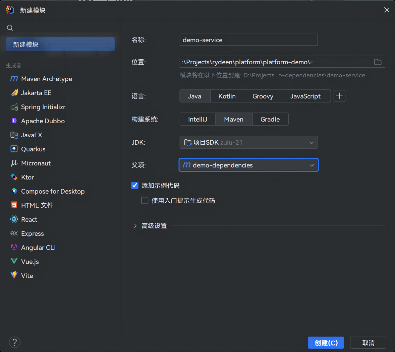Add another language with the plus button

pyautogui.click(x=339, y=96)
